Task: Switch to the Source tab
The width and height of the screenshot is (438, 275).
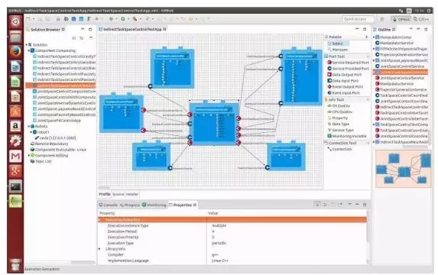Action: (118, 194)
